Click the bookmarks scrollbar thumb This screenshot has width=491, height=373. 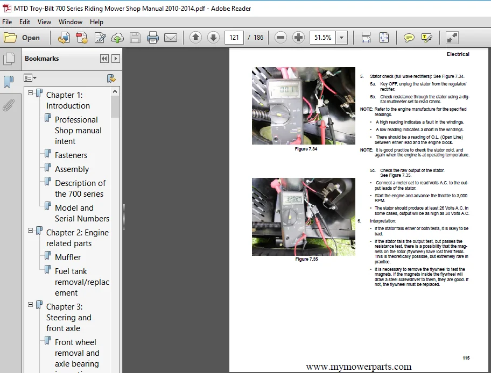[115, 106]
